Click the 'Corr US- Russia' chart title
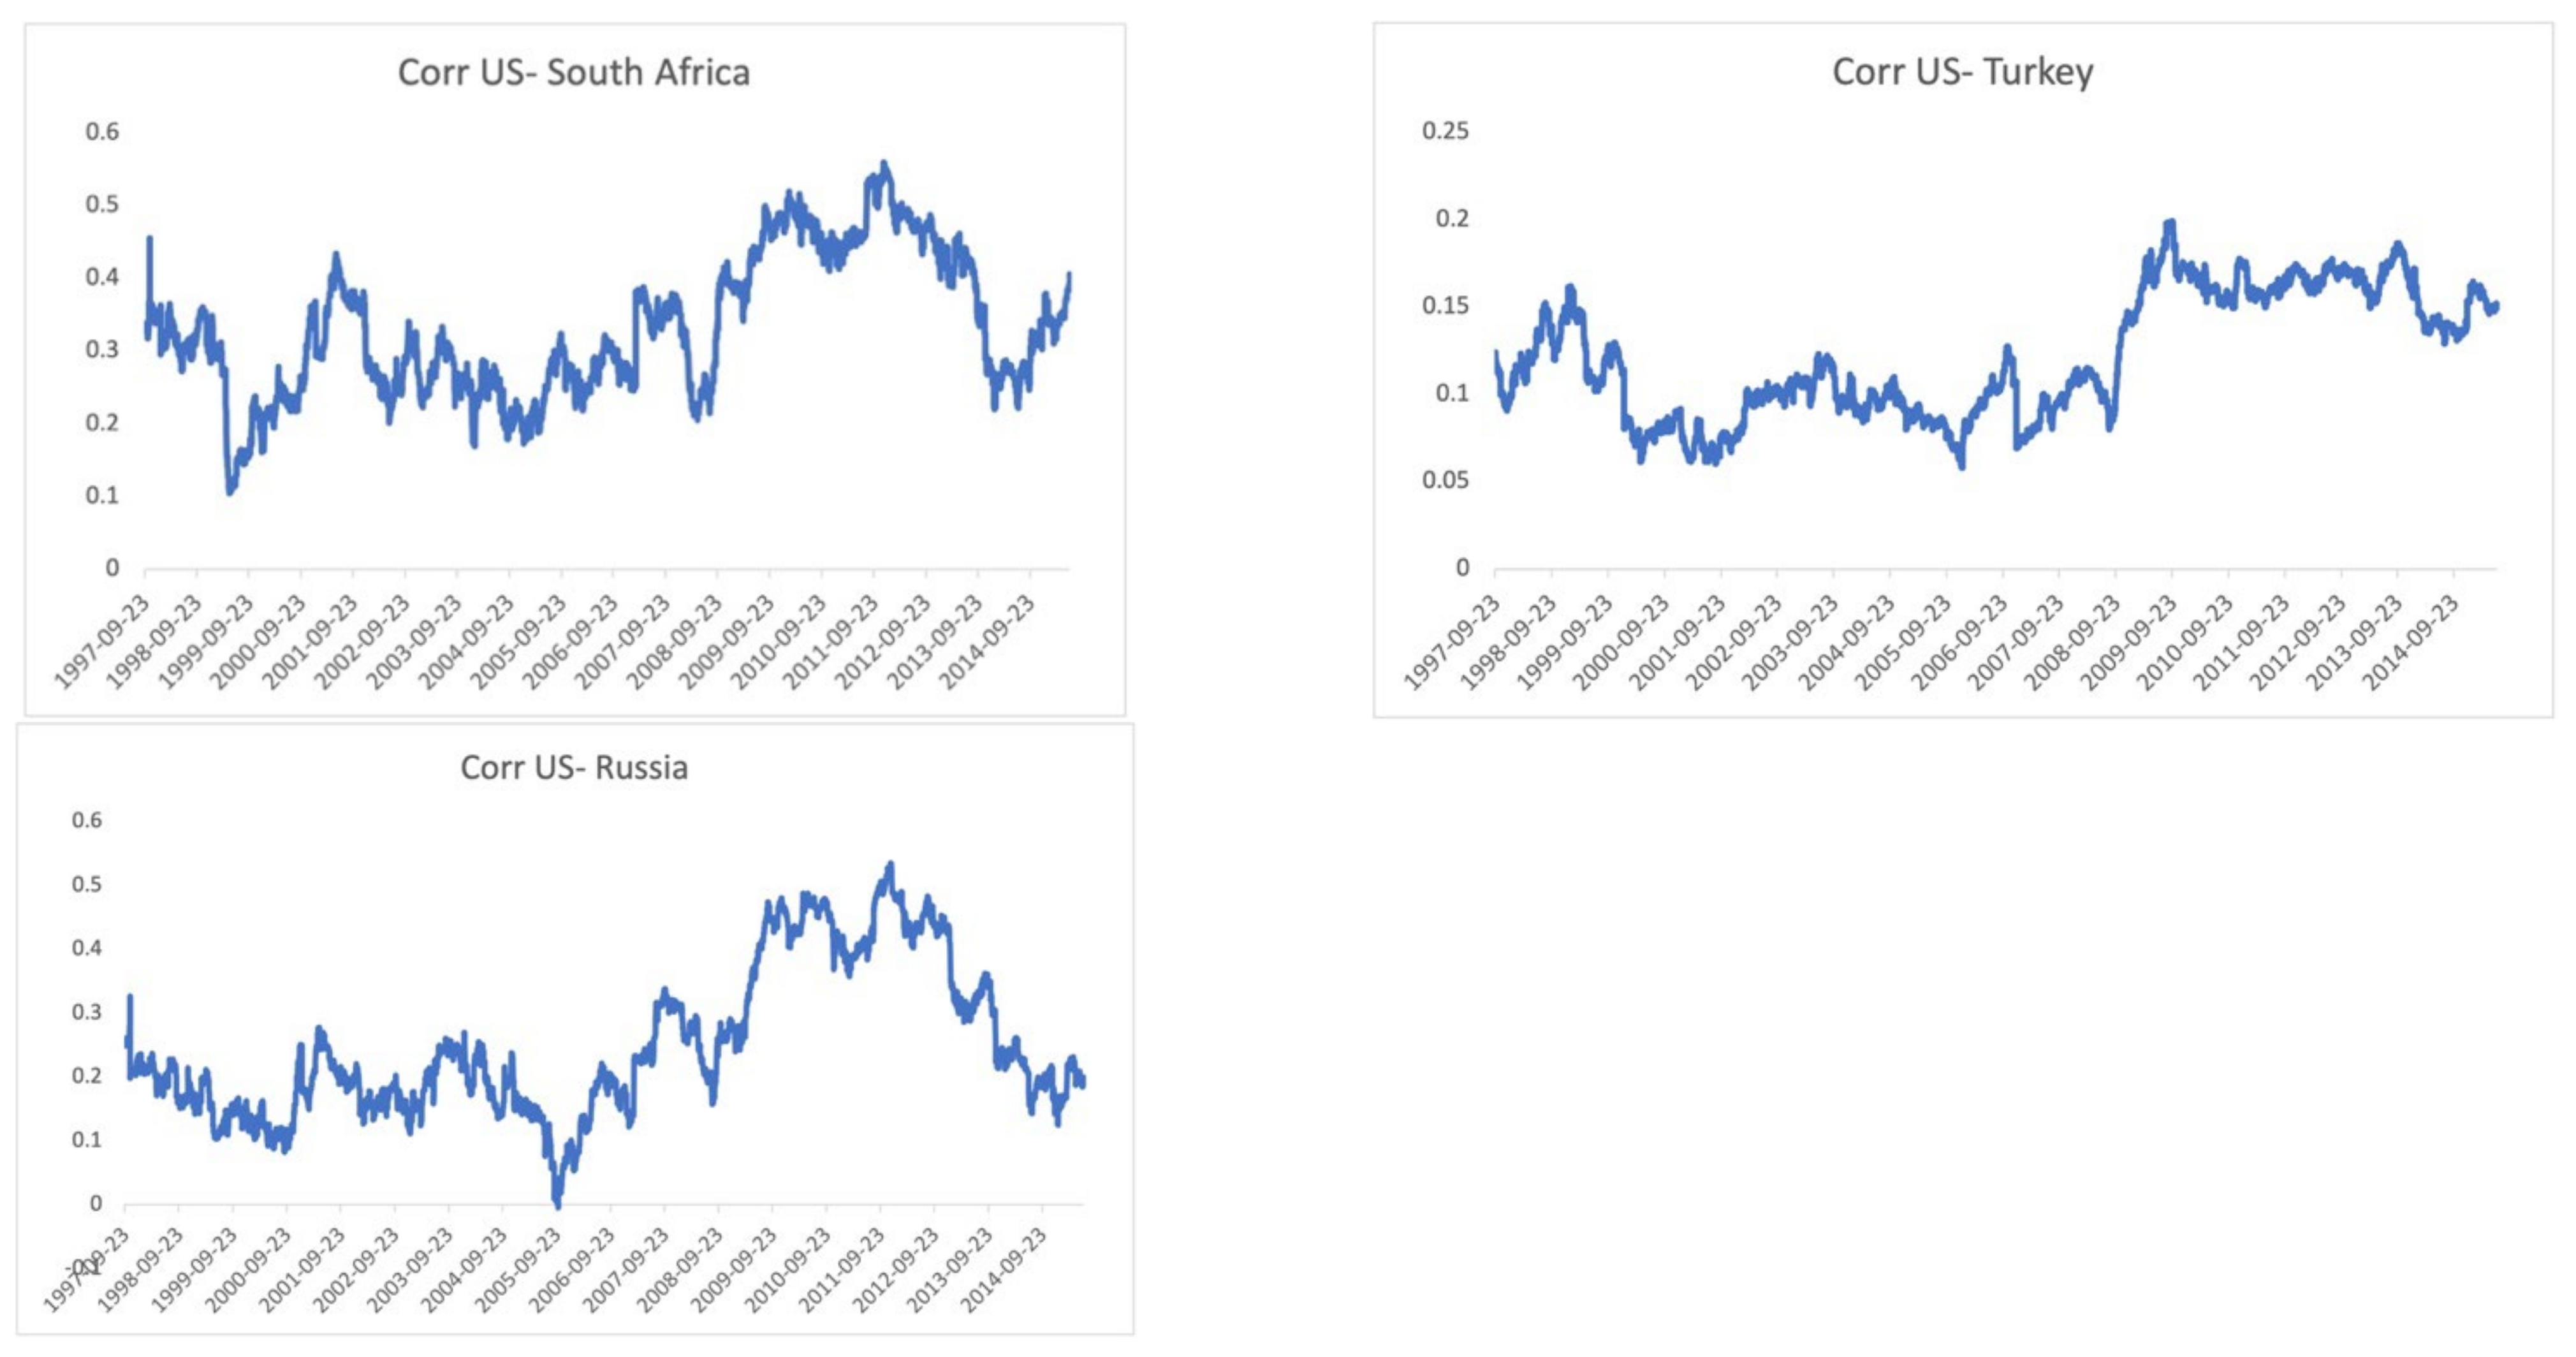 click(573, 768)
